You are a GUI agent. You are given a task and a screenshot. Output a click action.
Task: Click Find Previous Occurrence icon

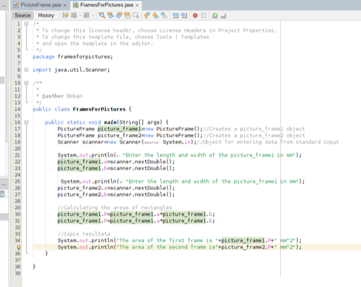111,15
